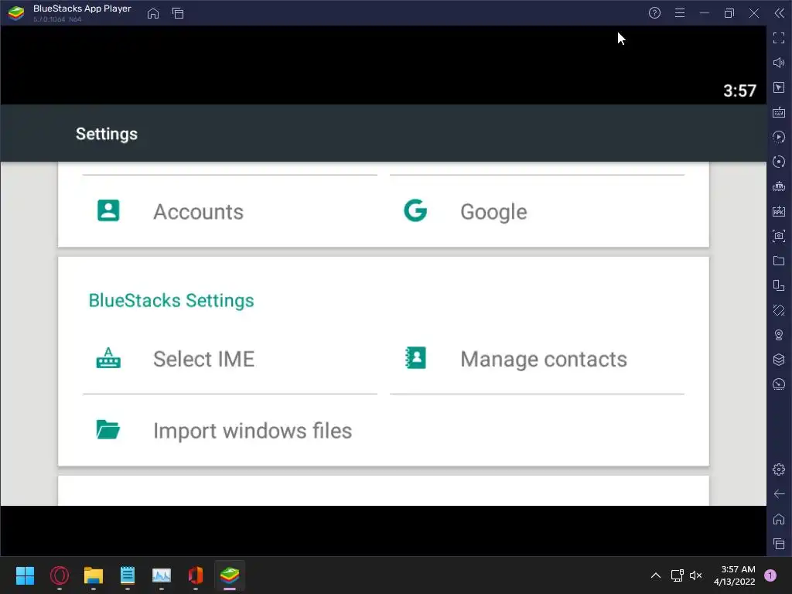Open macro recorder play icon
This screenshot has width=792, height=594.
click(x=779, y=137)
